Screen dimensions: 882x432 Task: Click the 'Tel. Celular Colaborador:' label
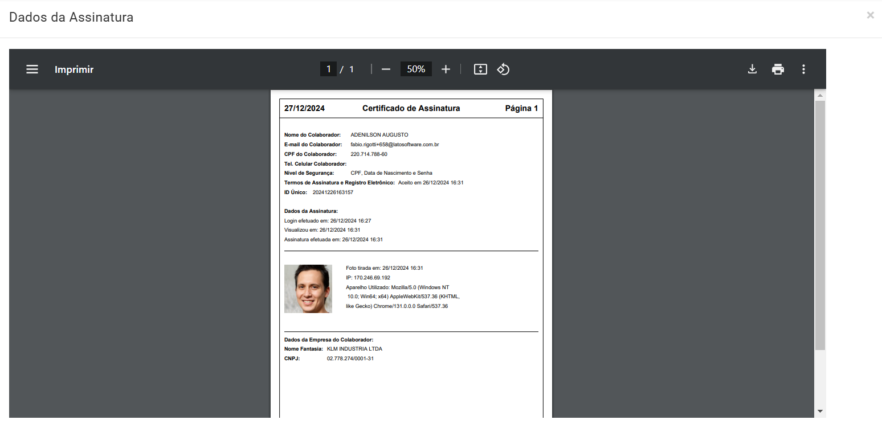click(315, 164)
